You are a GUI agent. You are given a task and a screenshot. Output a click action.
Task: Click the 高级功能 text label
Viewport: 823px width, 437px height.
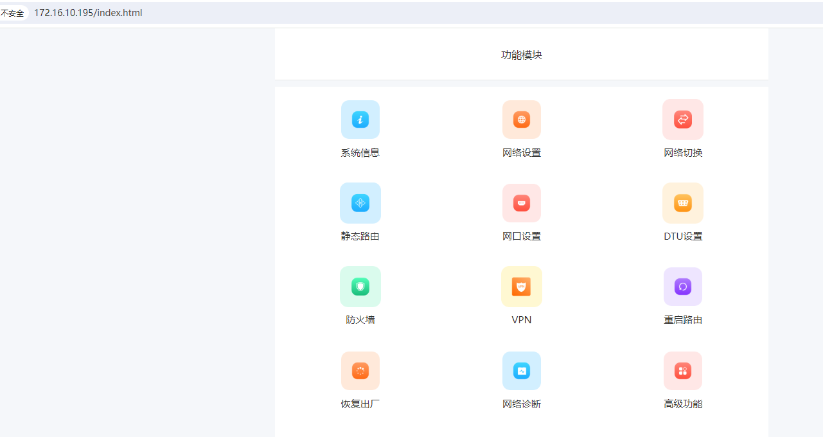[x=683, y=404]
